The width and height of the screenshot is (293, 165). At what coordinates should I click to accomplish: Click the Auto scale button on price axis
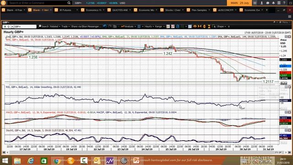click(284, 83)
